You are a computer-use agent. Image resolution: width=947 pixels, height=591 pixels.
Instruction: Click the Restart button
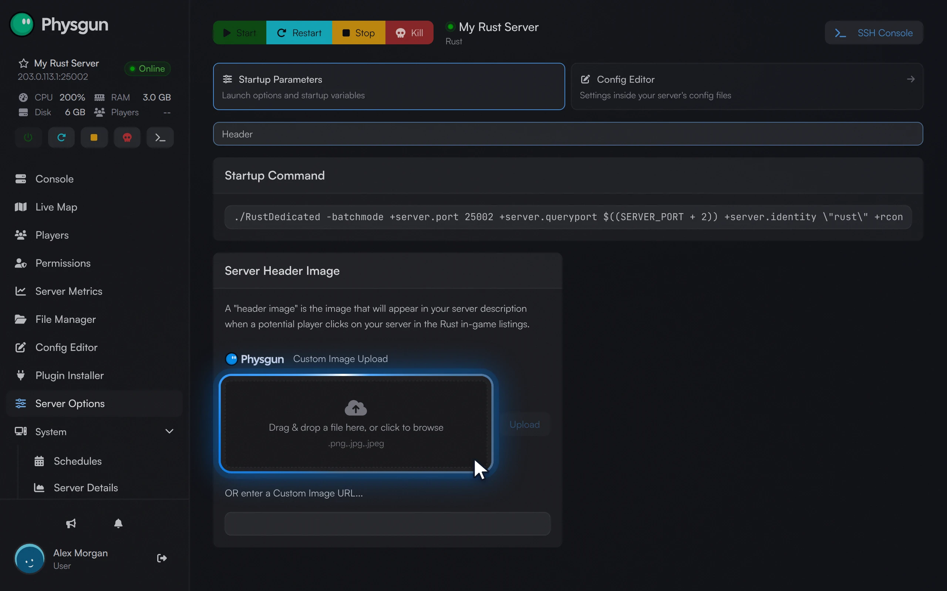tap(299, 33)
